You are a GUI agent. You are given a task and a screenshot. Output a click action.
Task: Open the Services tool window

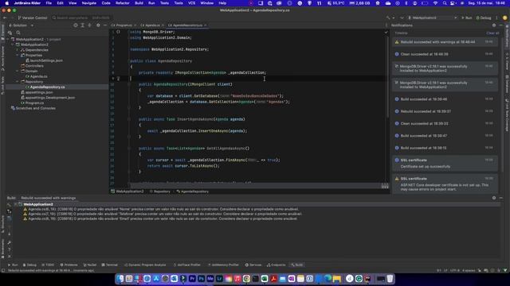click(x=253, y=265)
